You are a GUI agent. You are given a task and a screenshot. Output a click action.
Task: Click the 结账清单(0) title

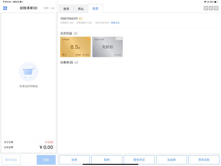tap(28, 8)
